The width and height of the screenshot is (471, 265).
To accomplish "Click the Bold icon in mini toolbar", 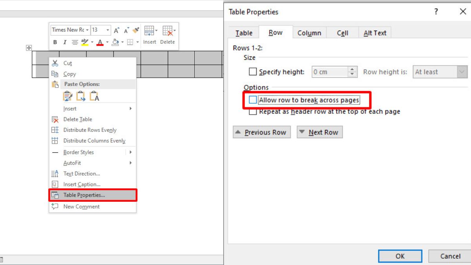I will 55,42.
